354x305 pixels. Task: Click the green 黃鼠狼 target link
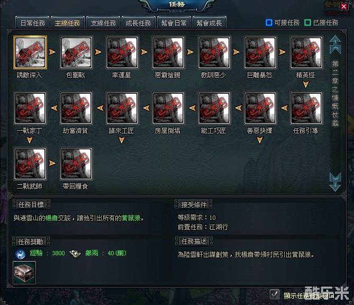coord(131,218)
